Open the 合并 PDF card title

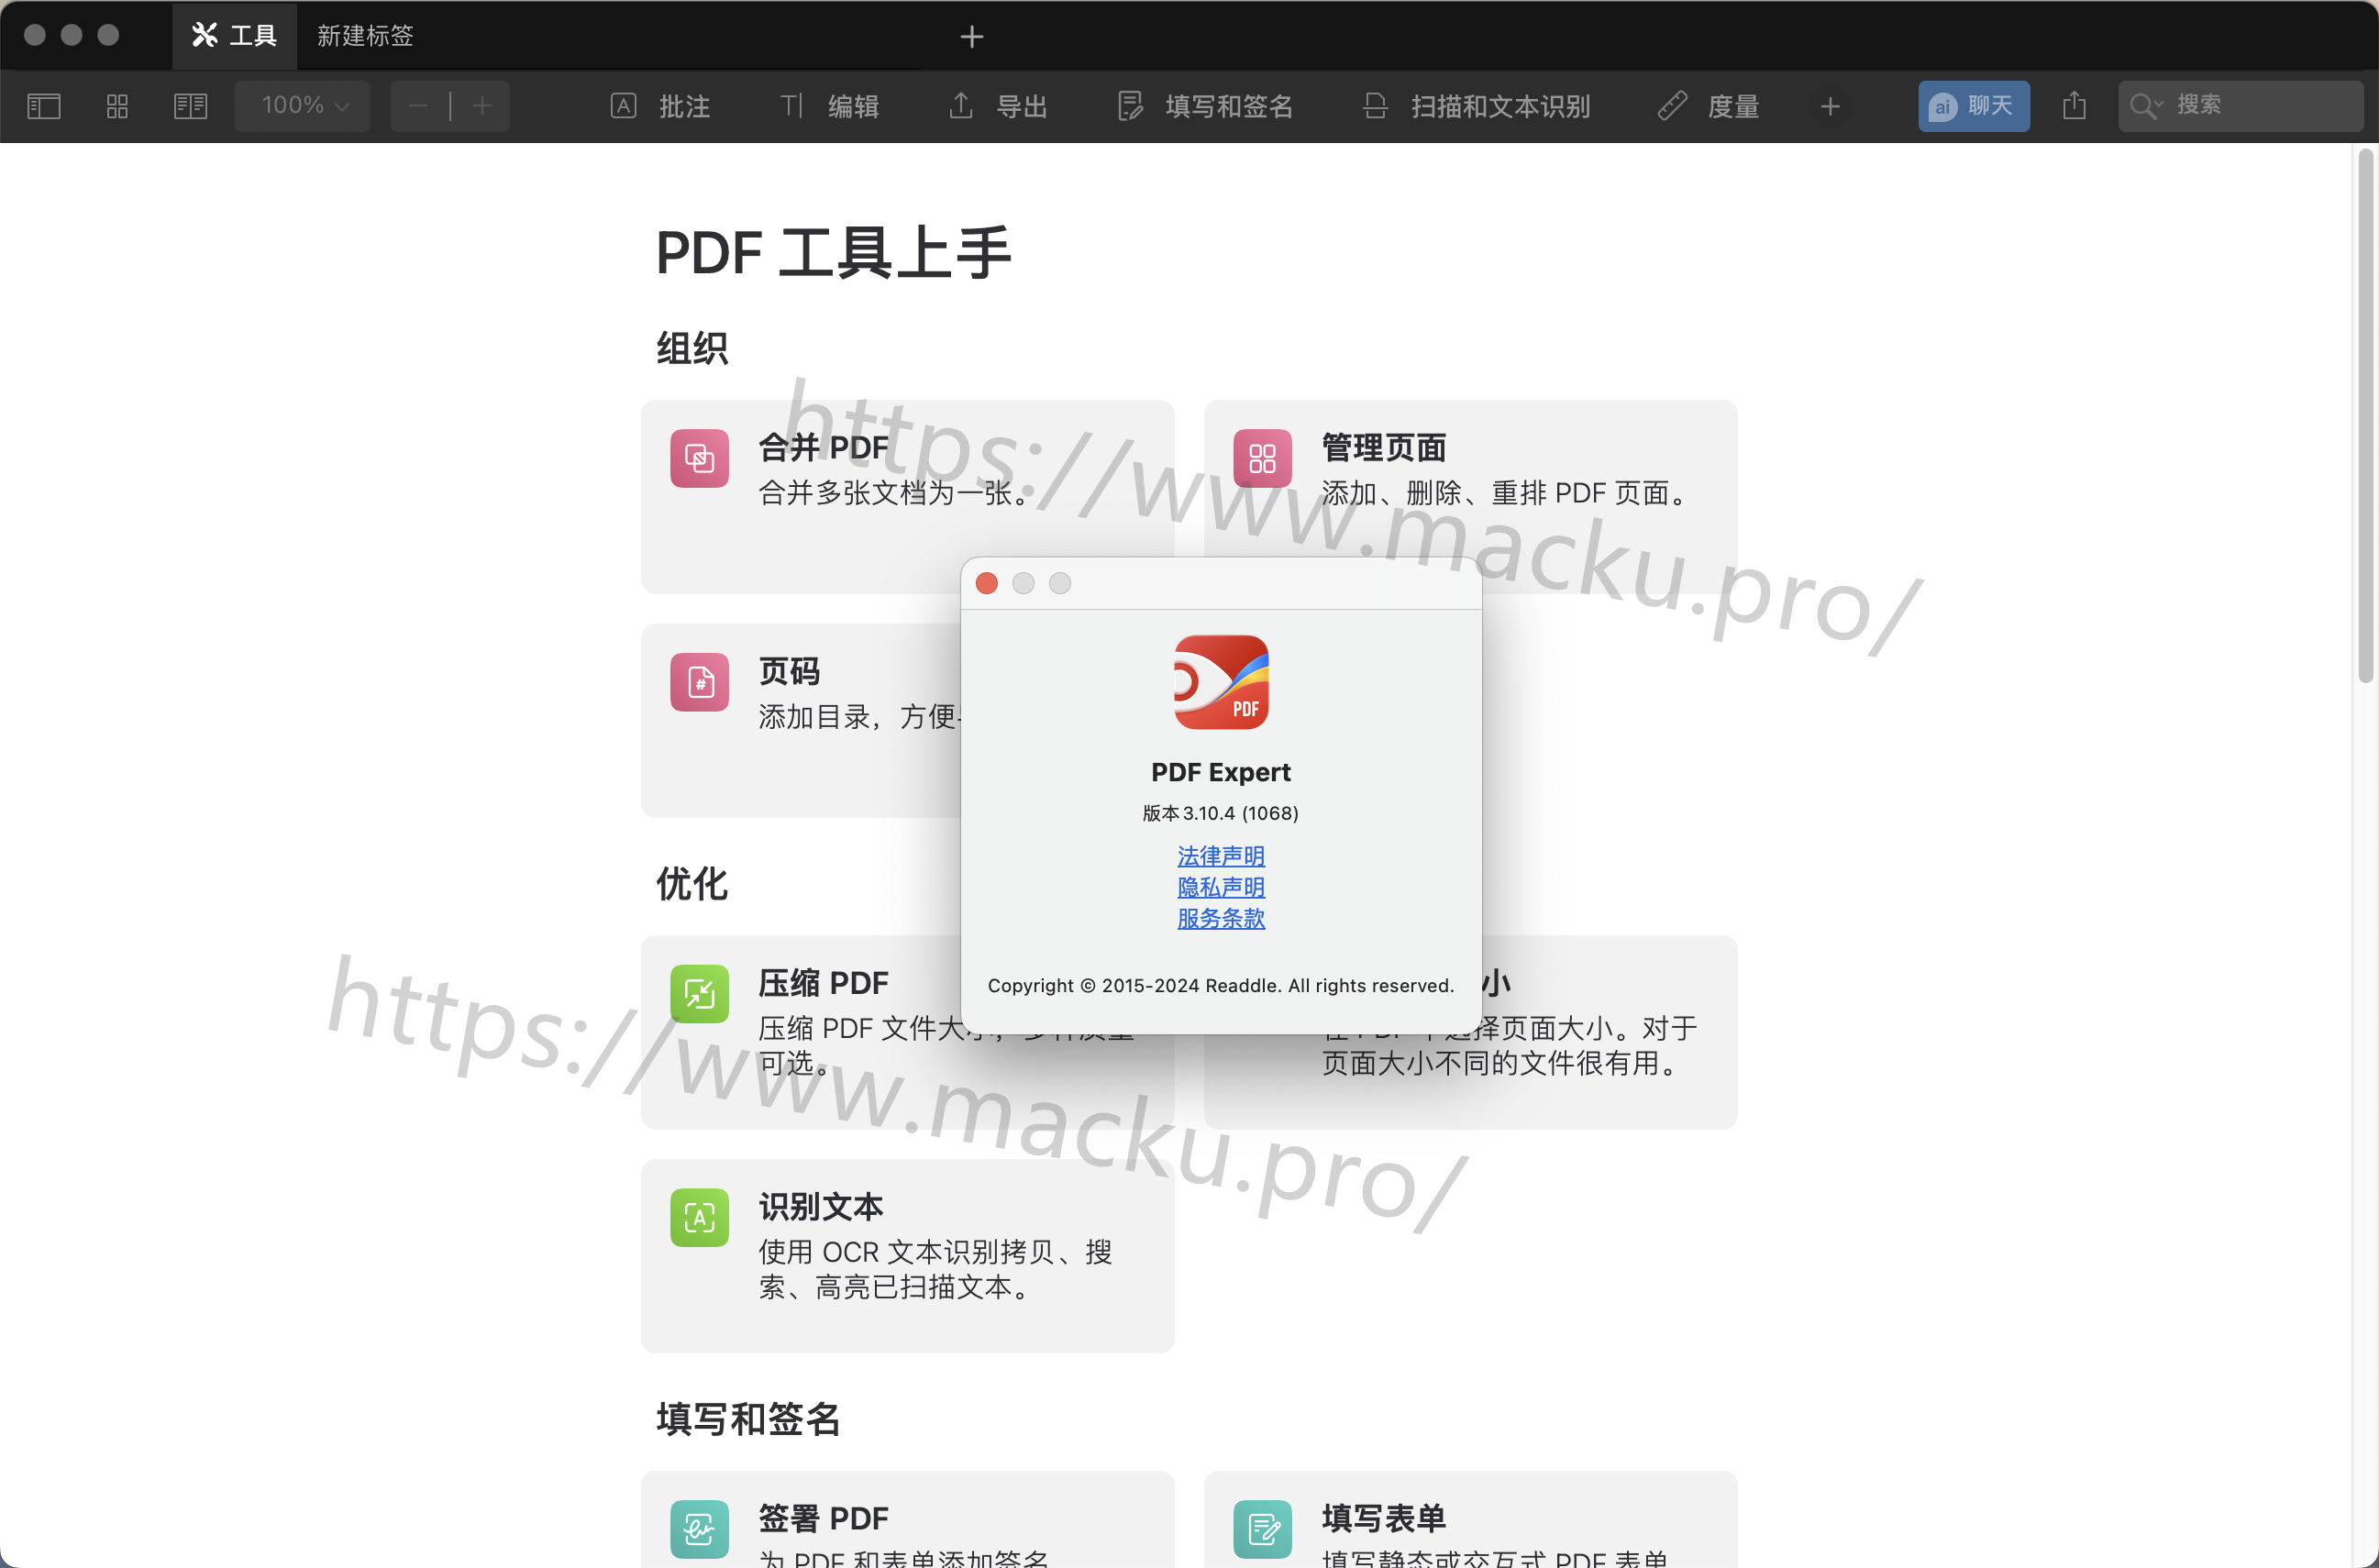point(823,447)
